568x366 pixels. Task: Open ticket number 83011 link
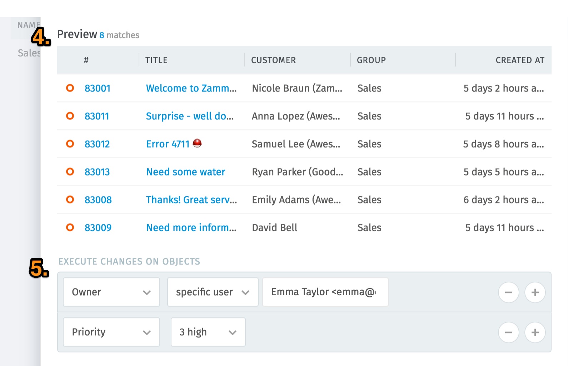(x=97, y=116)
